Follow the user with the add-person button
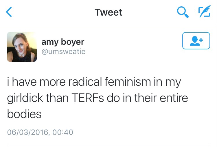This screenshot has width=217, height=147. [x=196, y=41]
